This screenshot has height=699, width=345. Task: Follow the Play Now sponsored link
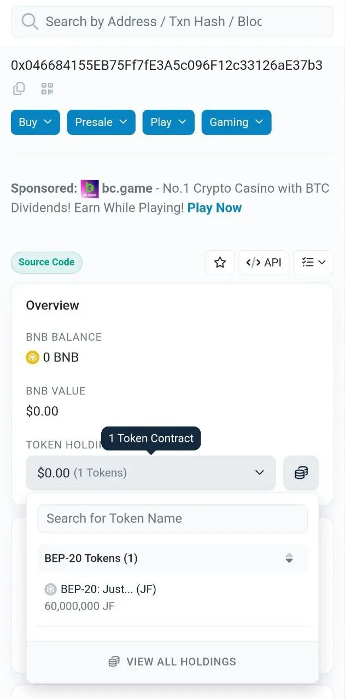click(214, 208)
